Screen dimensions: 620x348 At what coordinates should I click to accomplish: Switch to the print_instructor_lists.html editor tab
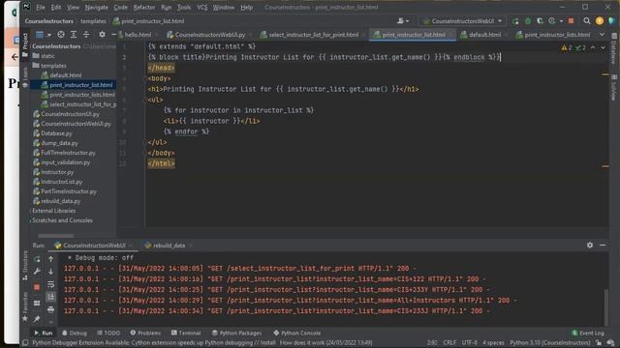(x=557, y=35)
